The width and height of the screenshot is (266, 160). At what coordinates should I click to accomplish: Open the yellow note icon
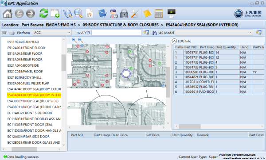click(147, 14)
